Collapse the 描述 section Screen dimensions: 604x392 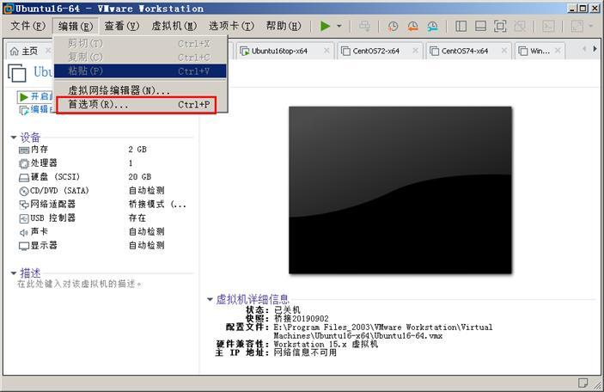click(x=14, y=273)
